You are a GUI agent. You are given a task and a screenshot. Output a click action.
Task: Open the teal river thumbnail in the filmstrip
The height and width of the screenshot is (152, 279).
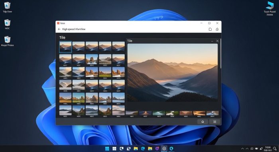[159, 113]
